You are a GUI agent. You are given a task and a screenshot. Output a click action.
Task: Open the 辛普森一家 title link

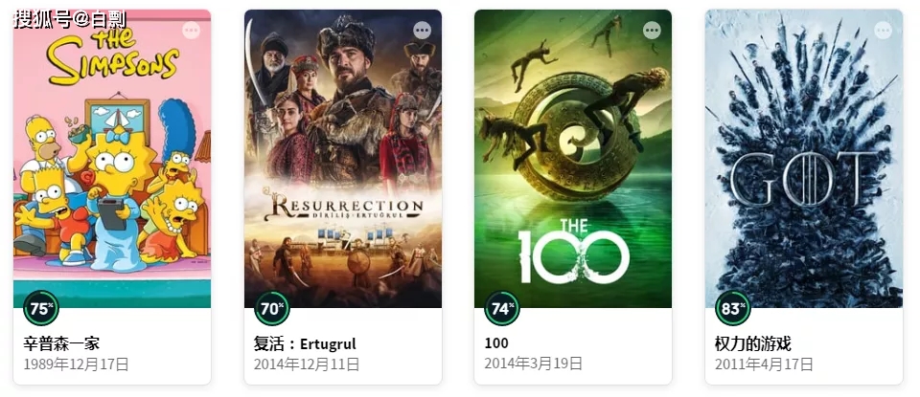pyautogui.click(x=61, y=343)
